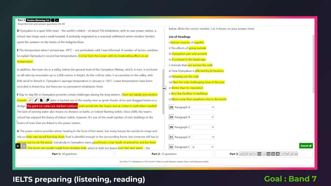Viewport: 331px width, 186px height.
Task: Click 'Read the text and answer questions 28-40'
Action: pos(41,24)
